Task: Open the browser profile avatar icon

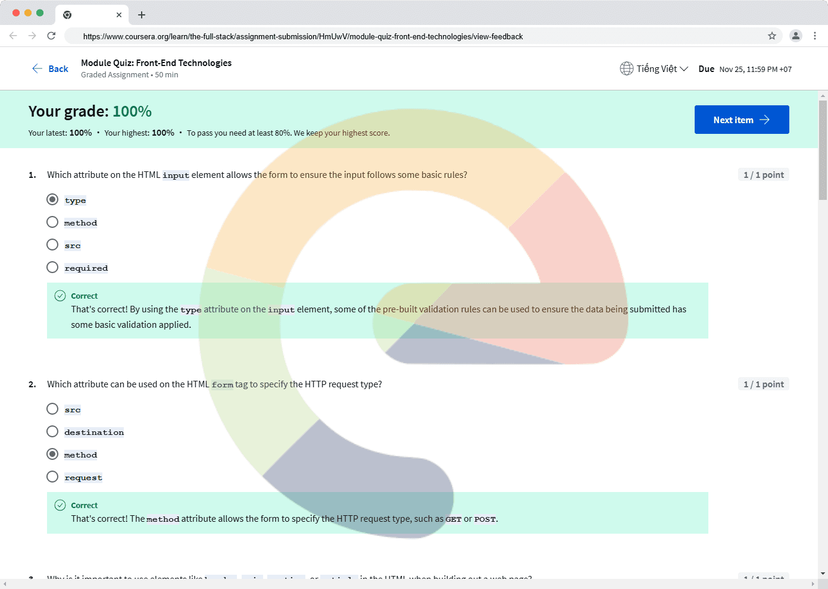Action: pos(795,36)
